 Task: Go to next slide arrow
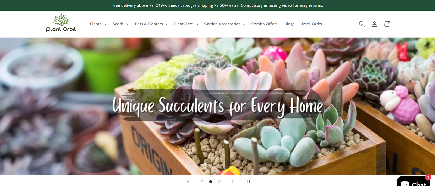(x=233, y=181)
